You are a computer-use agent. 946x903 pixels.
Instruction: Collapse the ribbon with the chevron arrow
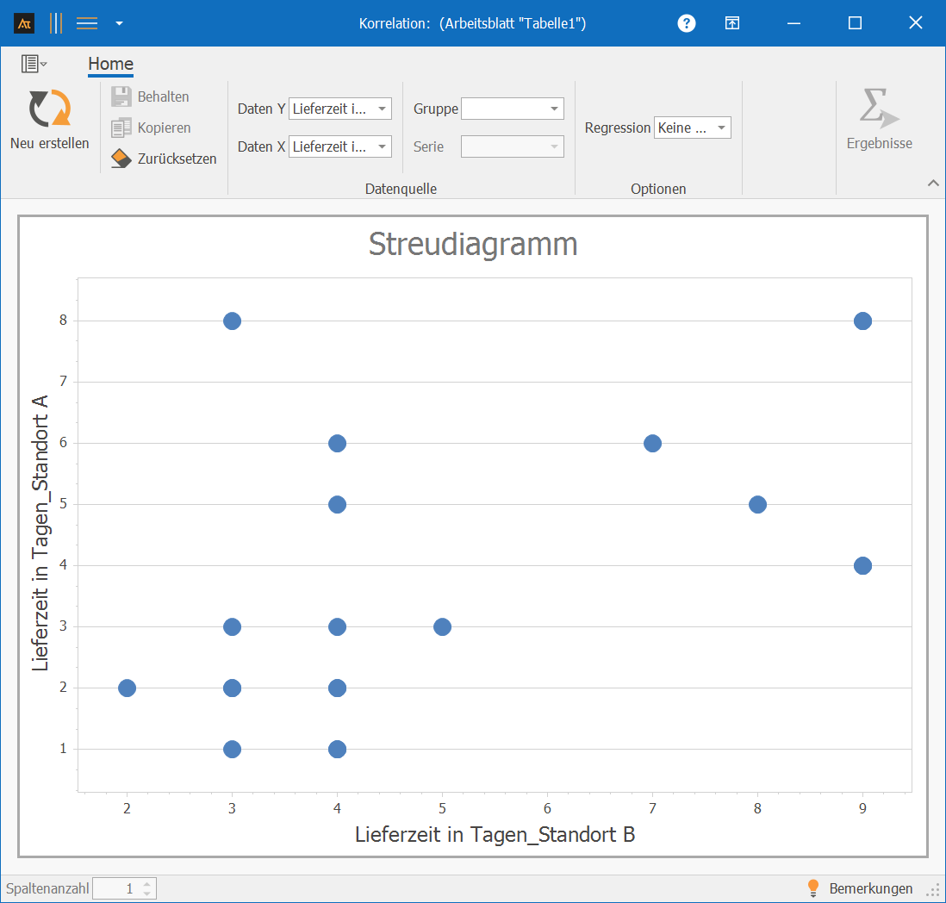coord(932,183)
